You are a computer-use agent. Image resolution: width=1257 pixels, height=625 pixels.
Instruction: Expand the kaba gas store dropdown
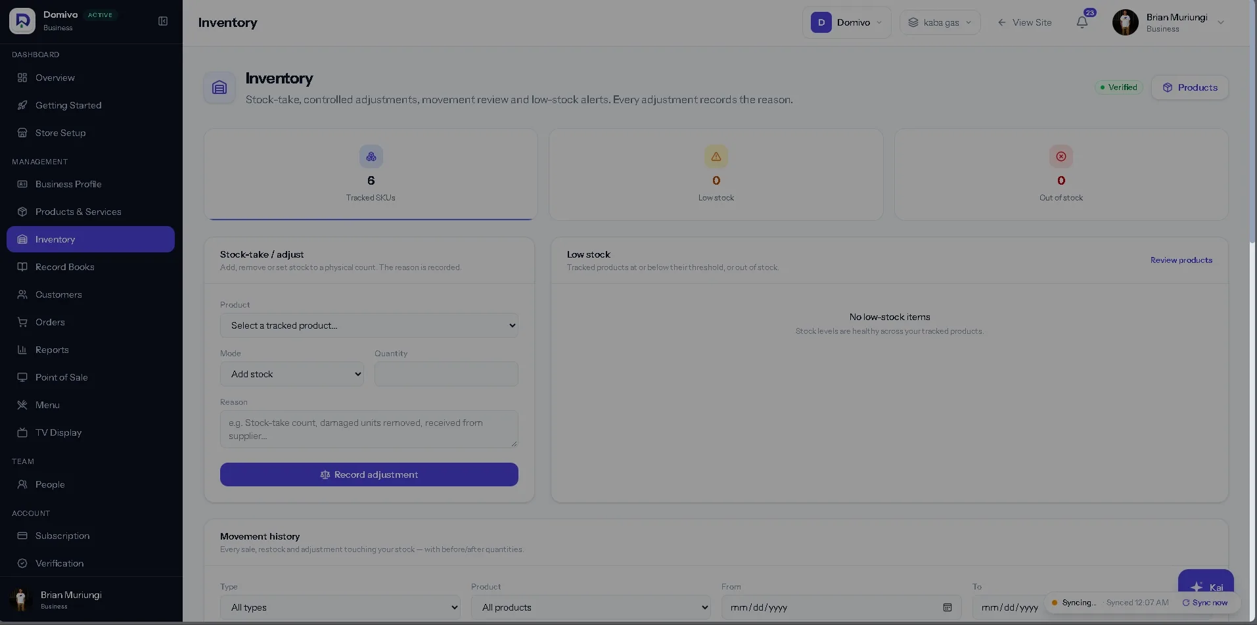click(940, 22)
